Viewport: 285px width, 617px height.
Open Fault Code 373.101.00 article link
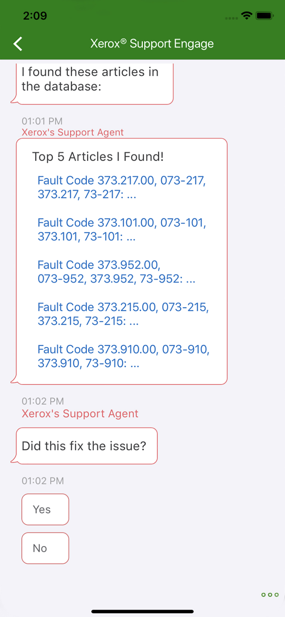(122, 230)
